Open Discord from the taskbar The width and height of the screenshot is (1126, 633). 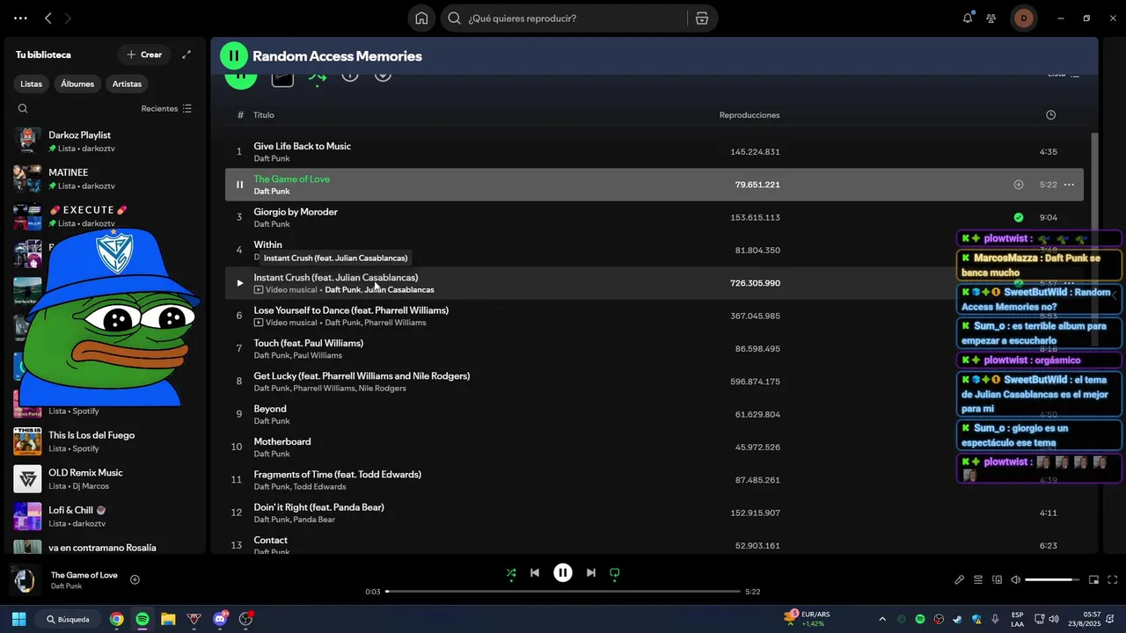pyautogui.click(x=220, y=619)
